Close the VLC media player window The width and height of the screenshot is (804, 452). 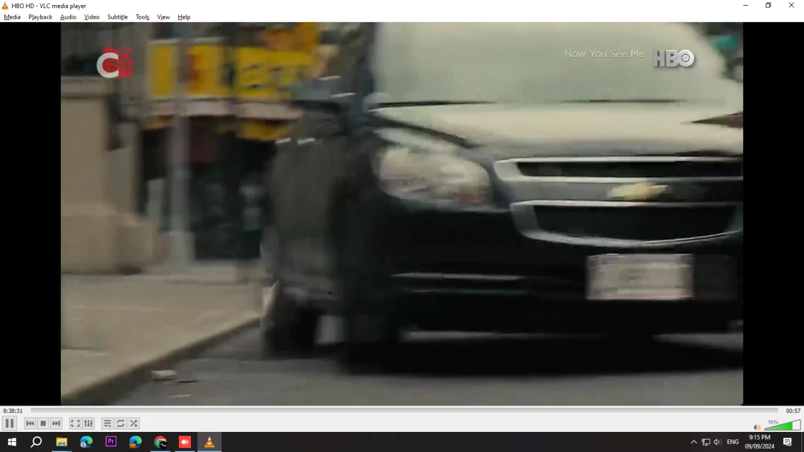[791, 6]
